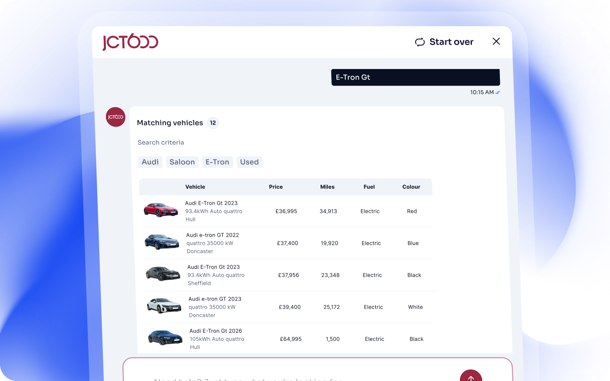The height and width of the screenshot is (381, 610).
Task: Click the Start over button label
Action: 452,42
